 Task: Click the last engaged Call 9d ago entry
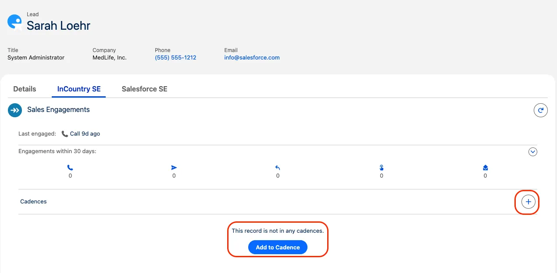pyautogui.click(x=81, y=134)
